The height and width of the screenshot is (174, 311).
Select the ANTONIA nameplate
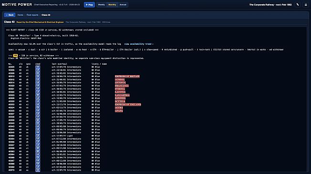[120, 83]
